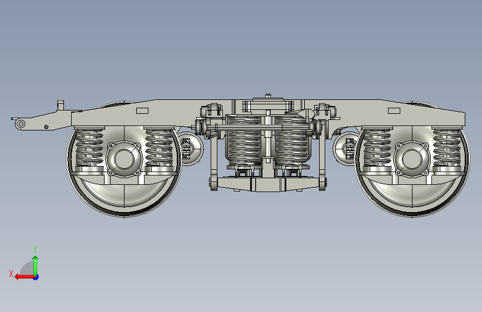Click the "Y" label of the coordinate triad
Viewport: 482px width, 312px height.
pos(35,249)
